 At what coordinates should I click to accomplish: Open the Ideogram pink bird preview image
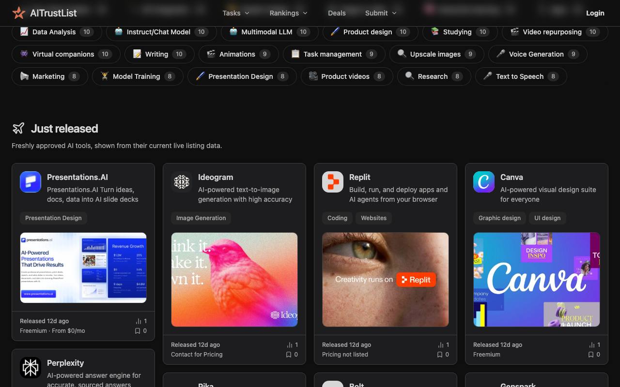234,280
